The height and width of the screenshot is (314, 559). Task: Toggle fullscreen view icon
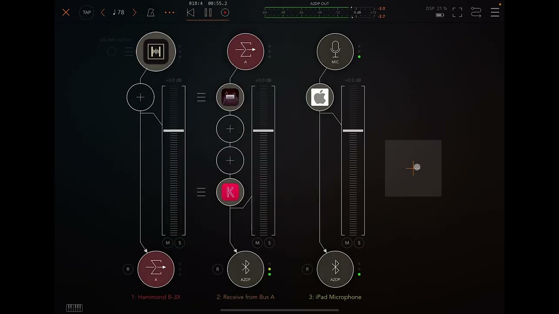coord(457,12)
